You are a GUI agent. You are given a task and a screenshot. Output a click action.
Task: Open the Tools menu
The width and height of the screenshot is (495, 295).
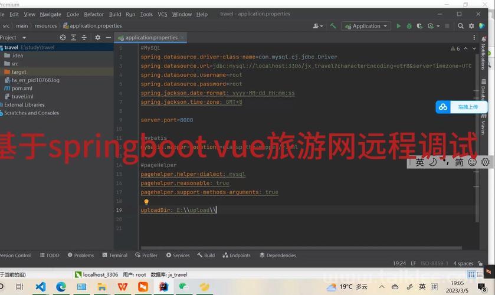coord(146,14)
